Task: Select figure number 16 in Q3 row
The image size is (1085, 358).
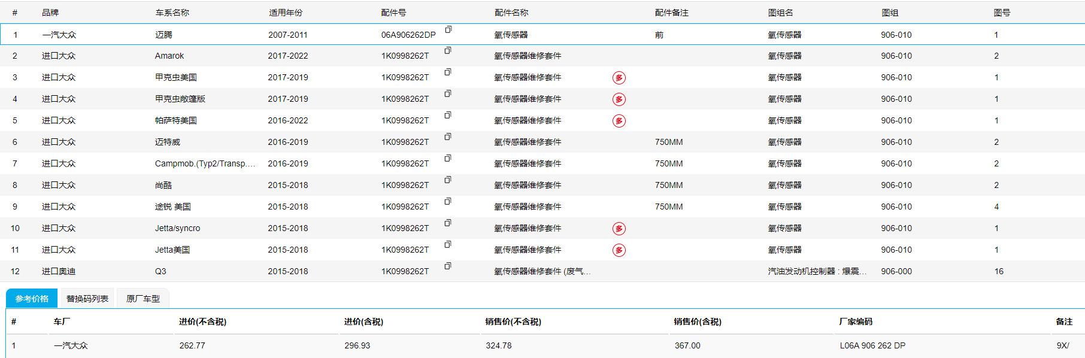Action: [x=999, y=271]
